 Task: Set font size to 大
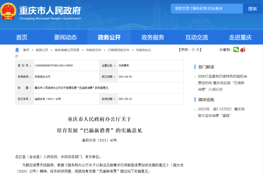point(197,50)
